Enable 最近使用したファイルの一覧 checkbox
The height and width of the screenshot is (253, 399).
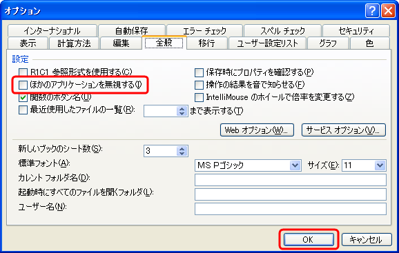[x=23, y=110]
